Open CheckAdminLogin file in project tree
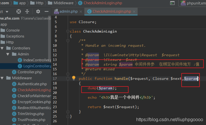This screenshot has height=125, width=206. click(31, 90)
